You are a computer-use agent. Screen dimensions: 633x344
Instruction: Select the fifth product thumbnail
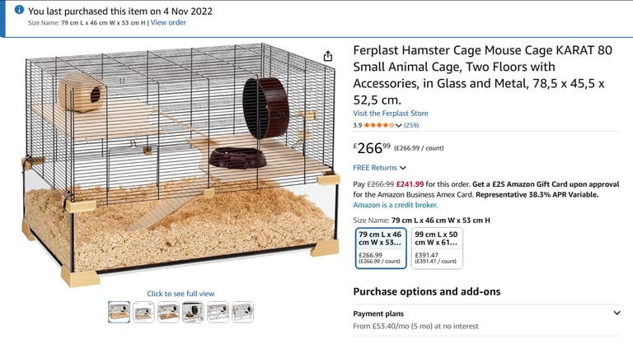[x=218, y=312]
